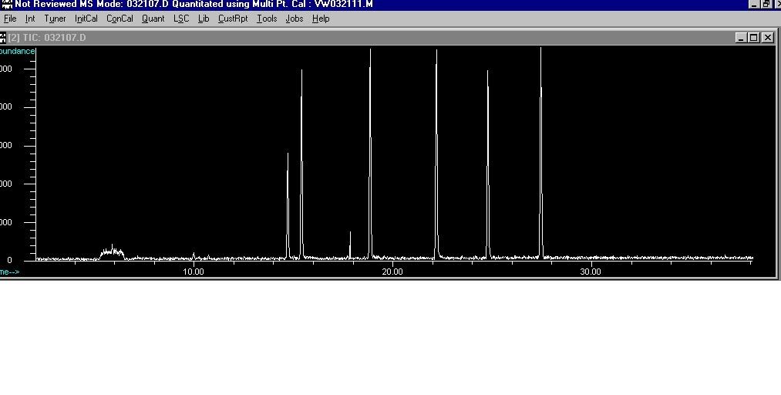Open the Help menu
The width and height of the screenshot is (781, 395).
click(x=321, y=19)
